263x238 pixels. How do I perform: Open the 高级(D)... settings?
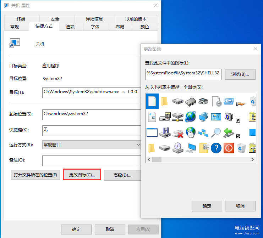click(122, 175)
